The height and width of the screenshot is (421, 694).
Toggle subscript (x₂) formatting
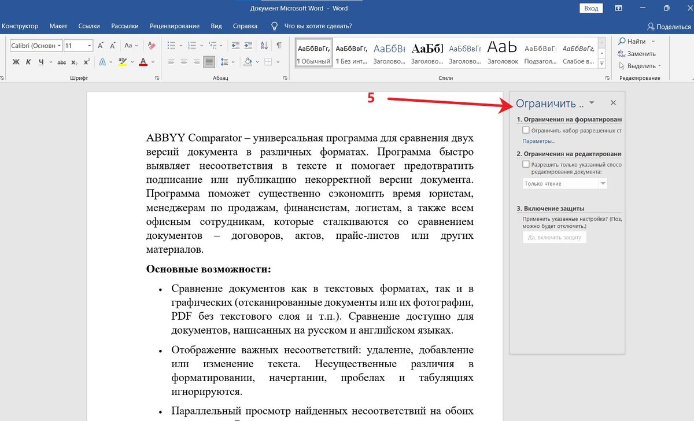tap(75, 62)
